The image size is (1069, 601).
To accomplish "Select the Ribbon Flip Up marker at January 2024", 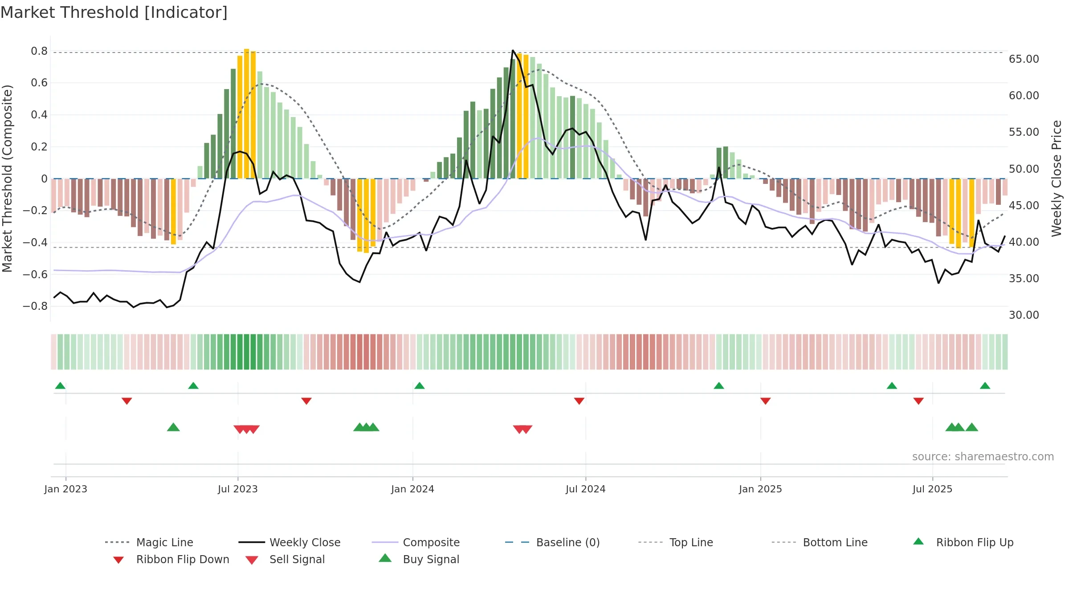I will click(x=420, y=386).
